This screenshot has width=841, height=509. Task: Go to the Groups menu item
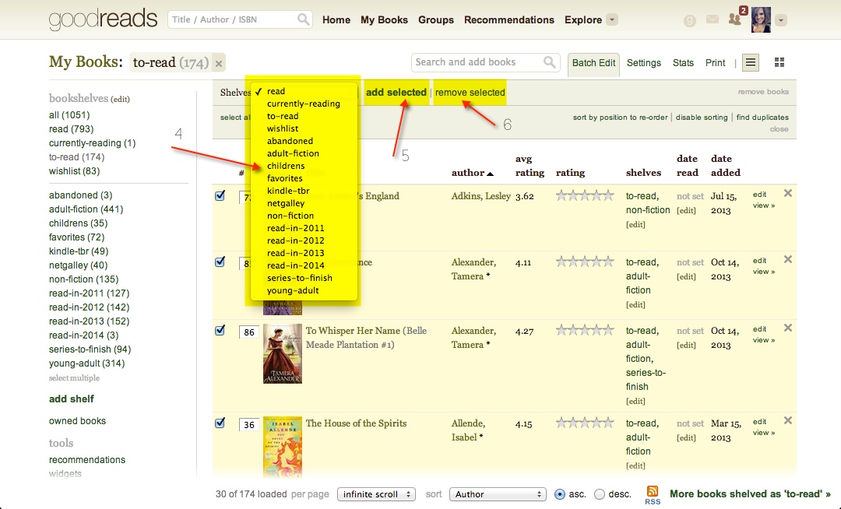435,19
